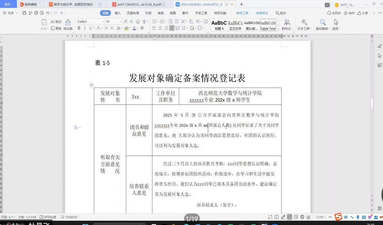Viewport: 383px width, 225px height.
Task: Decrease paragraph indent
Action: [170, 22]
